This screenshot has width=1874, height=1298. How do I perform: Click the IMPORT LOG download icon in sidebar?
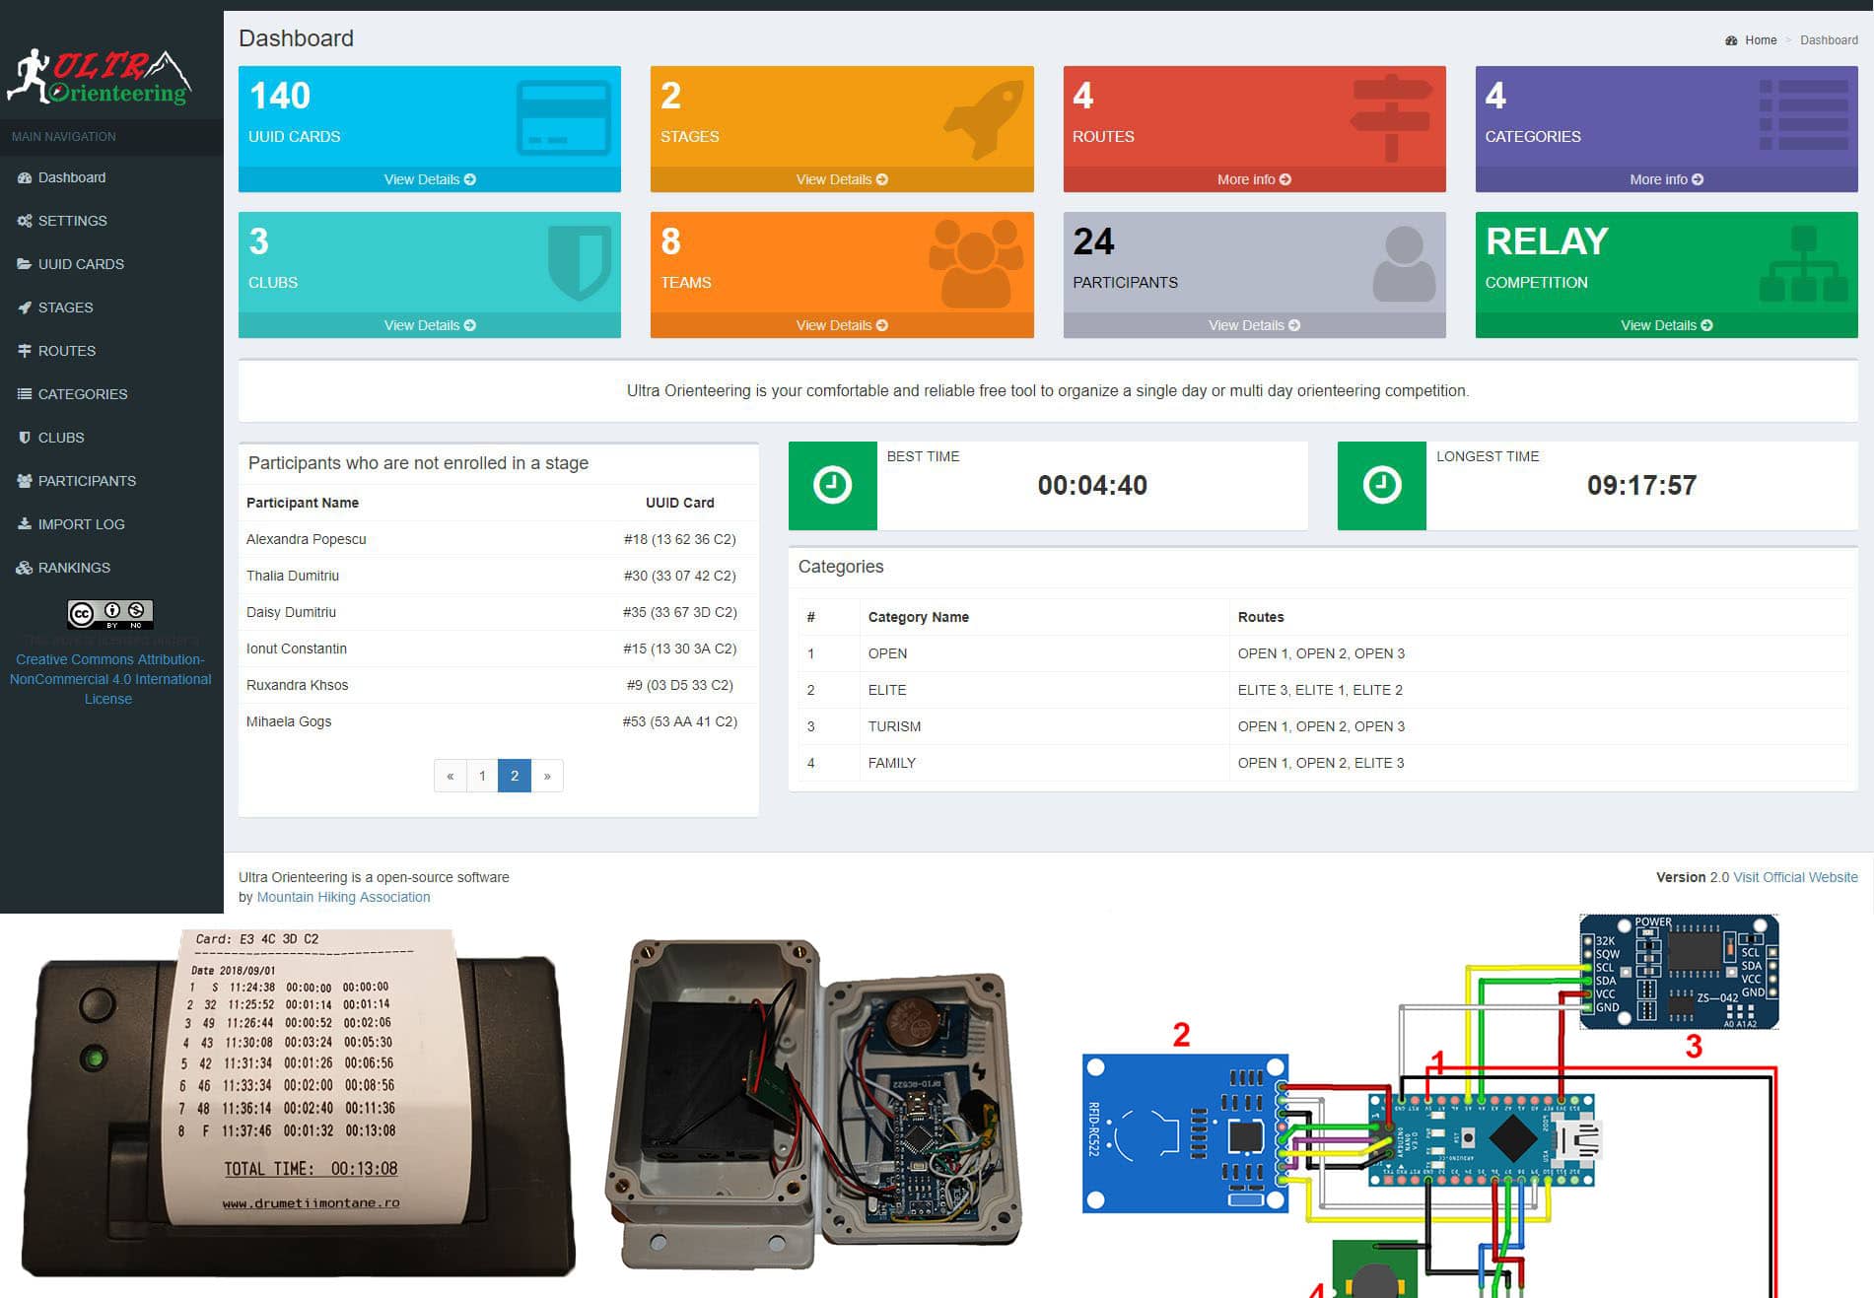pyautogui.click(x=25, y=524)
